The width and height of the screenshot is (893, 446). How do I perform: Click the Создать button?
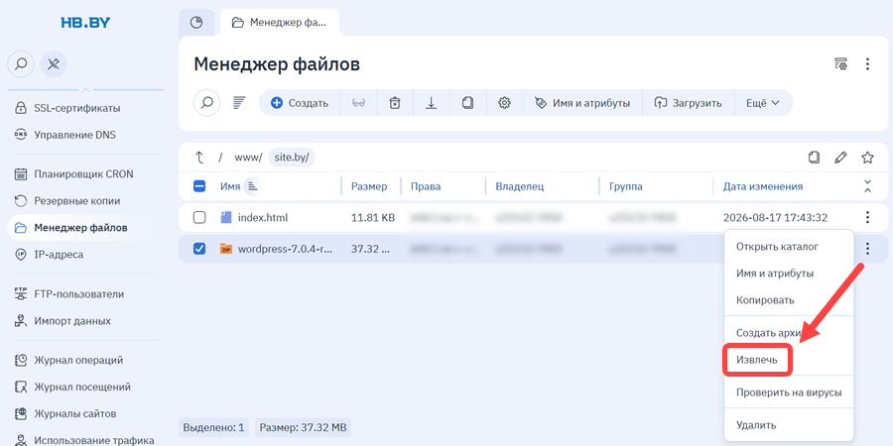pos(300,103)
